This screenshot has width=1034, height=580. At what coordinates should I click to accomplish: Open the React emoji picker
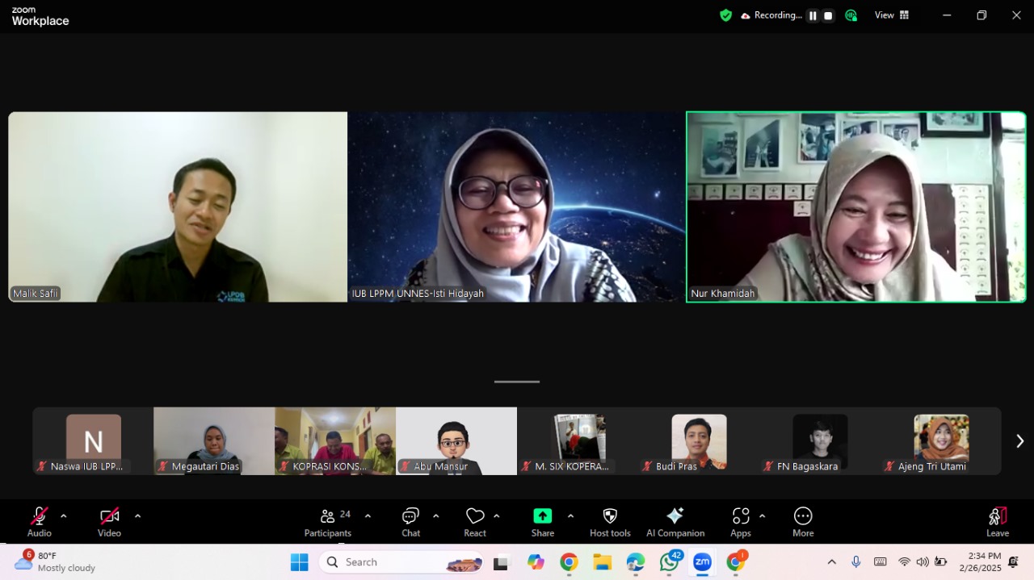(475, 521)
